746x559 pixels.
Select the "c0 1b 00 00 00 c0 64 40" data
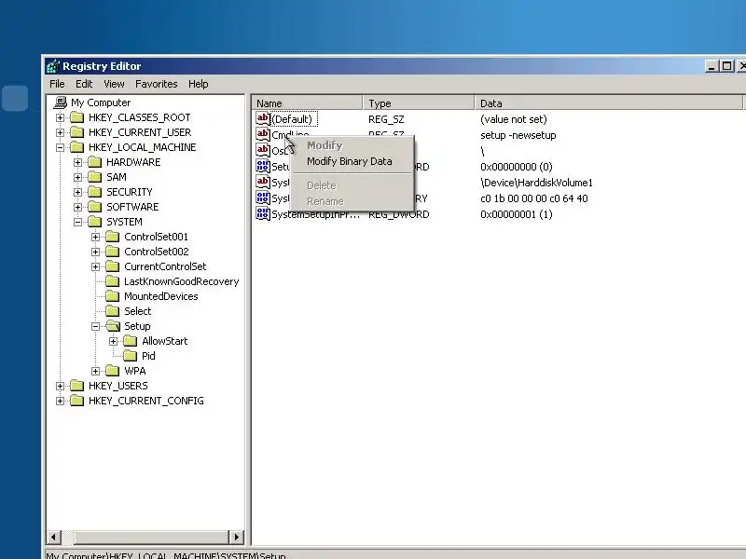[533, 198]
